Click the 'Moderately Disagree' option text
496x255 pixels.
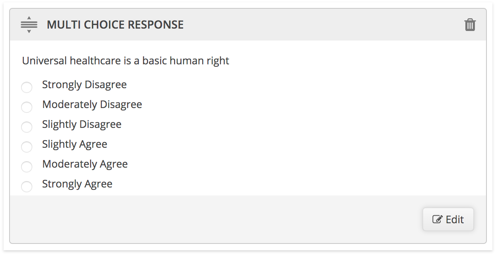(92, 104)
